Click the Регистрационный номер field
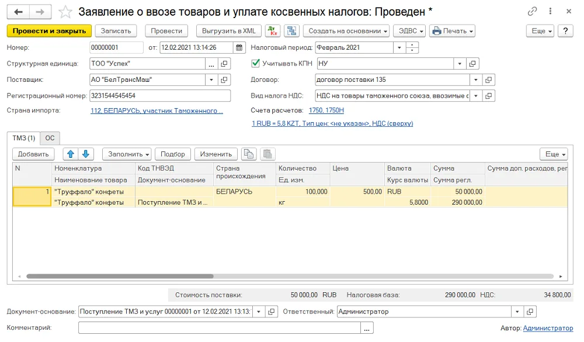 [x=160, y=96]
